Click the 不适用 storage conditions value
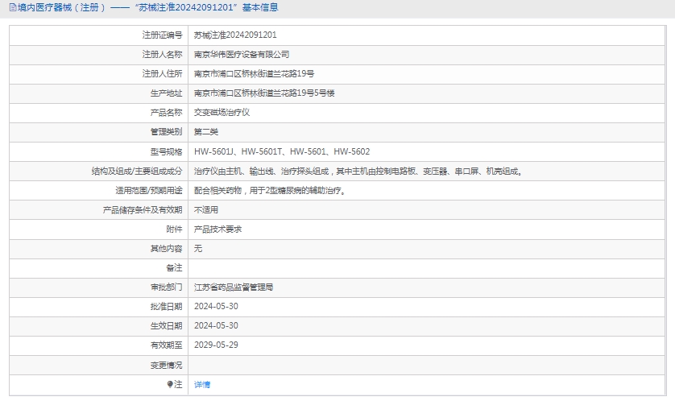This screenshot has height=401, width=675. tap(206, 210)
